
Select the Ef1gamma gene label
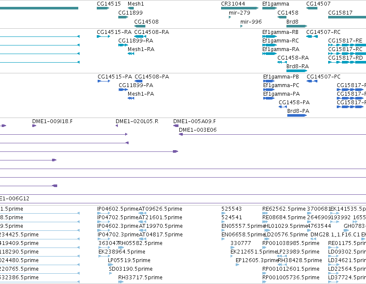coord(276,4)
